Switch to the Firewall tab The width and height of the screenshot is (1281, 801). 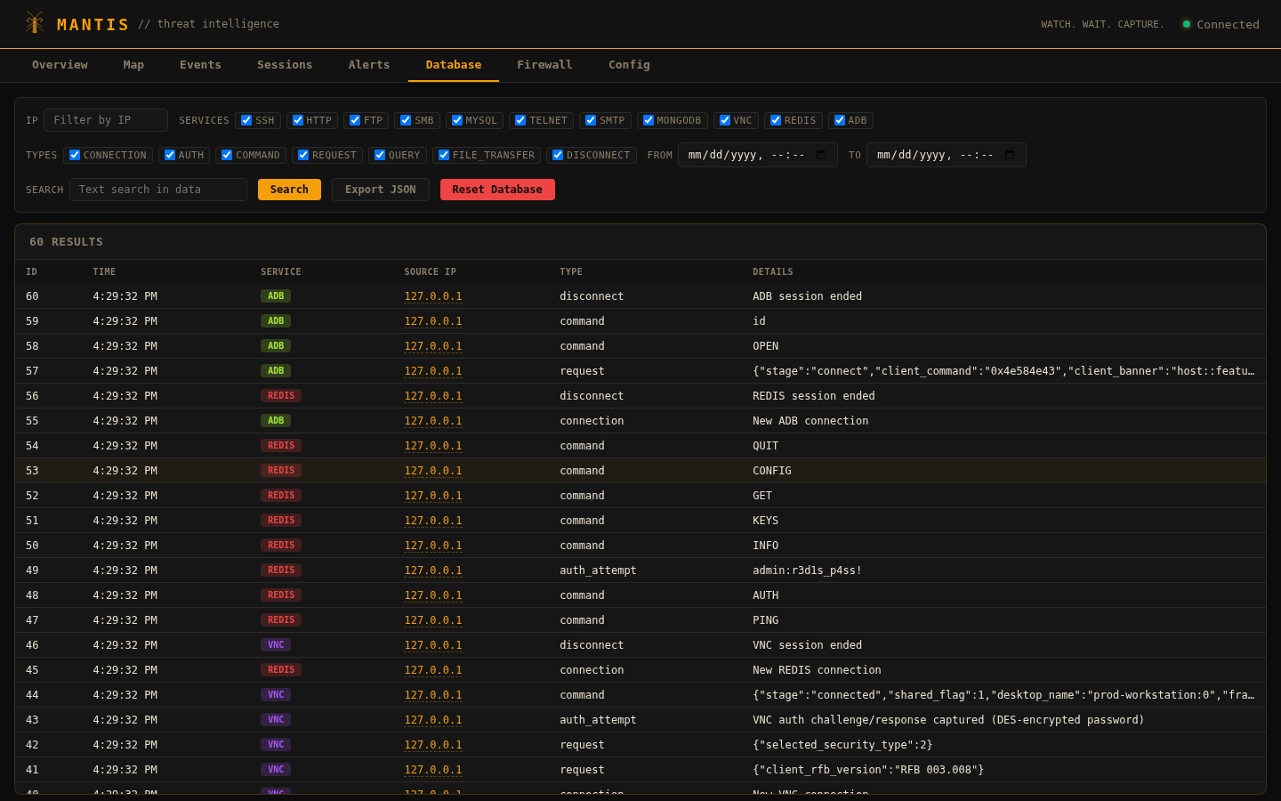click(544, 64)
